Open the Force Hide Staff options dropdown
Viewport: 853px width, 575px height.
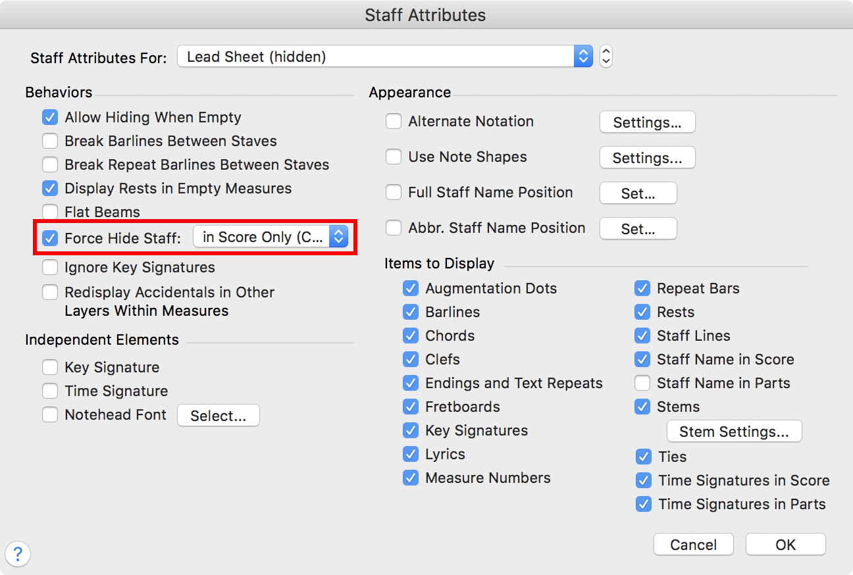coord(271,238)
